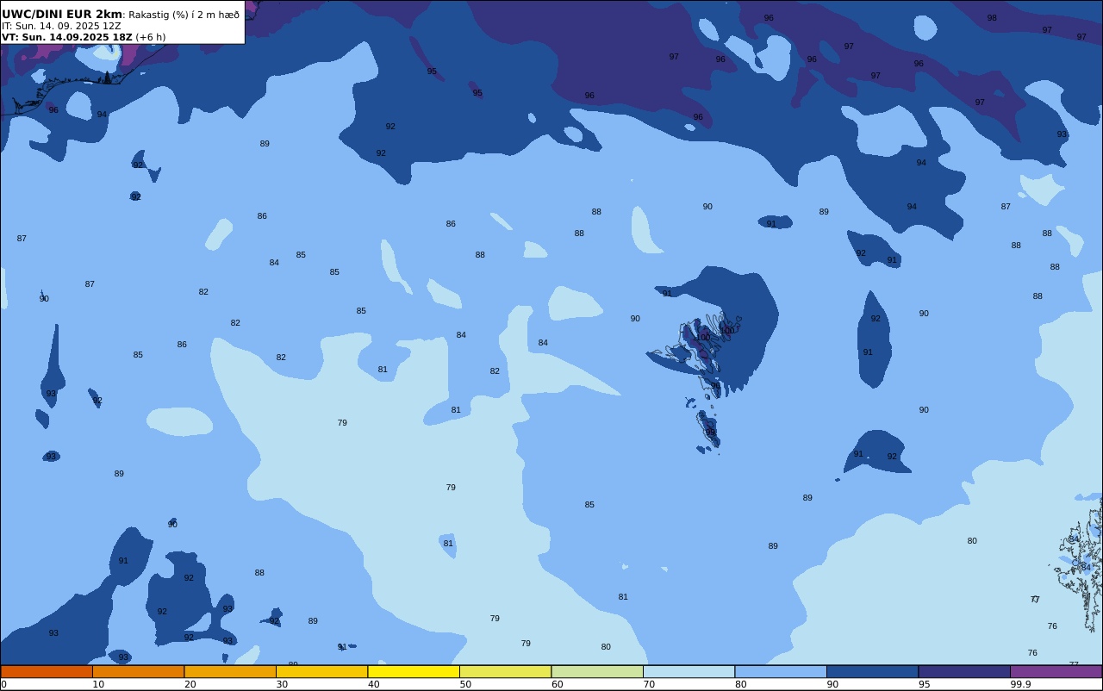Click the legend tick label 60
The width and height of the screenshot is (1103, 691).
[x=557, y=684]
